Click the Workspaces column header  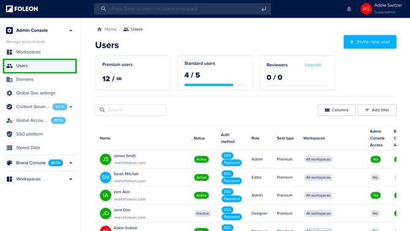pyautogui.click(x=314, y=138)
